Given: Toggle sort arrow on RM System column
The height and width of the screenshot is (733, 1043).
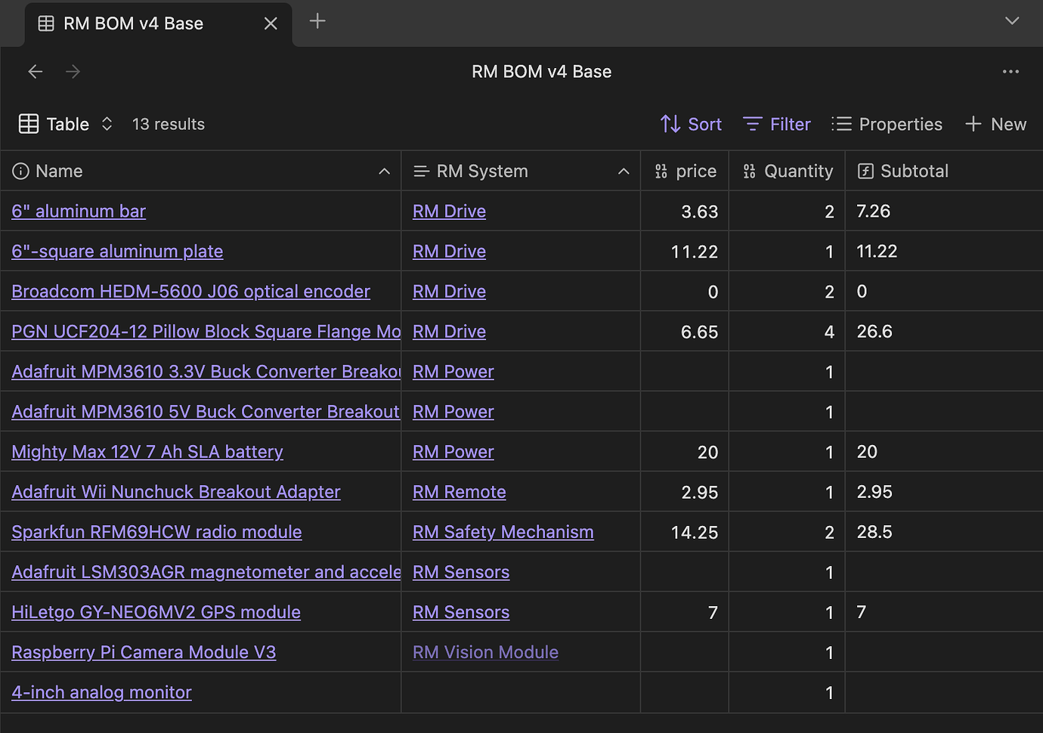Looking at the screenshot, I should pyautogui.click(x=624, y=172).
